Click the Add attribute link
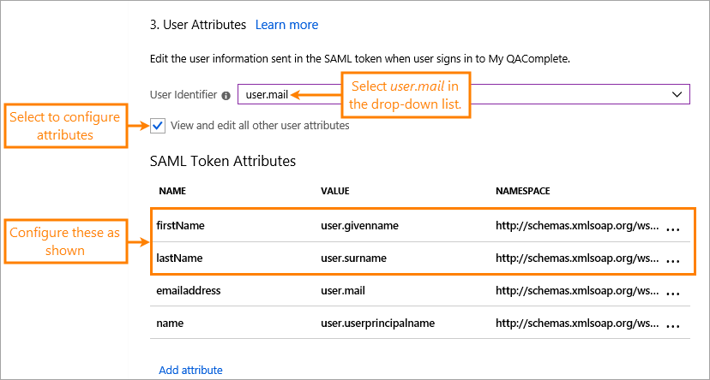Viewport: 710px width, 380px height. [x=190, y=370]
